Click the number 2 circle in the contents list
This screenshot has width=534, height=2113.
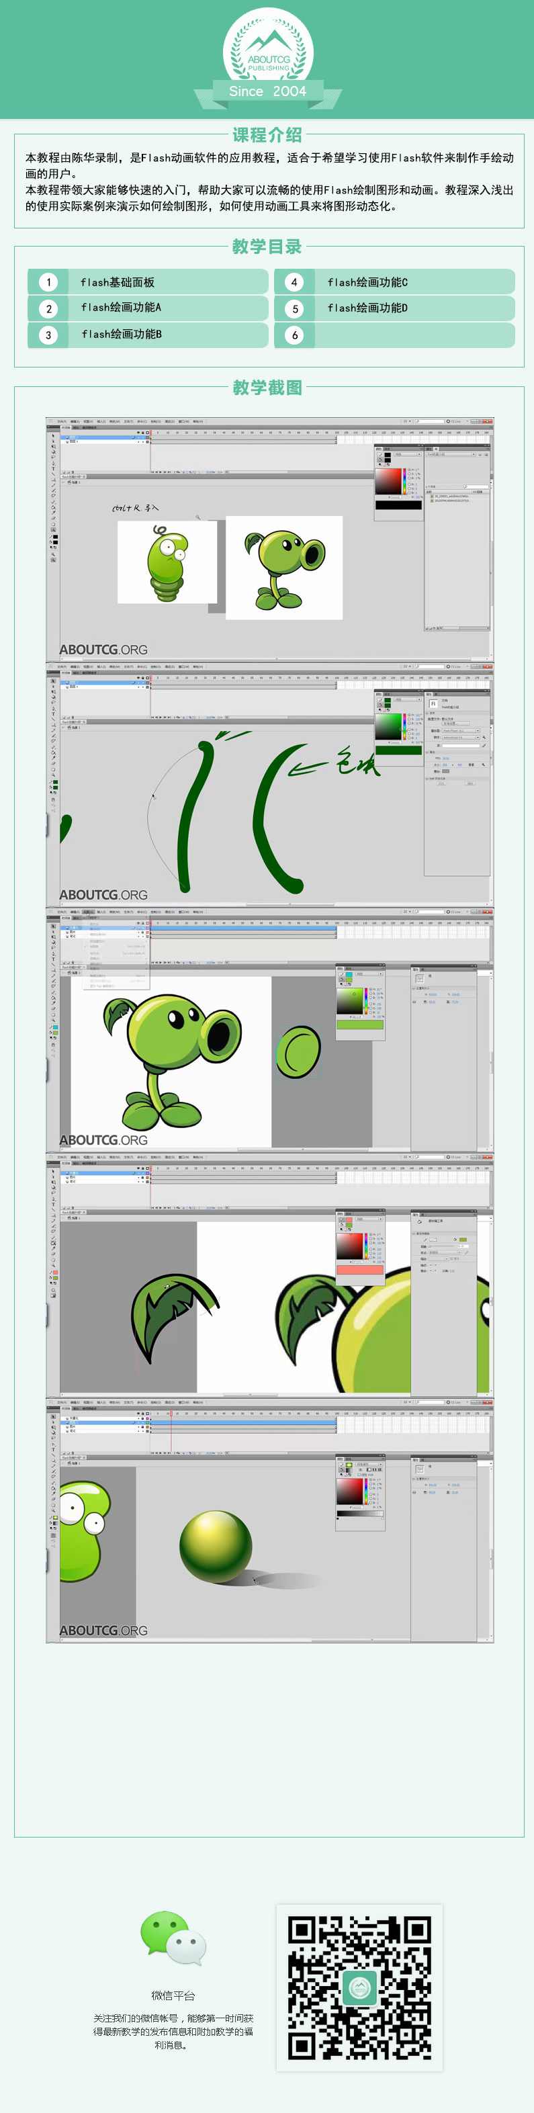(x=48, y=308)
